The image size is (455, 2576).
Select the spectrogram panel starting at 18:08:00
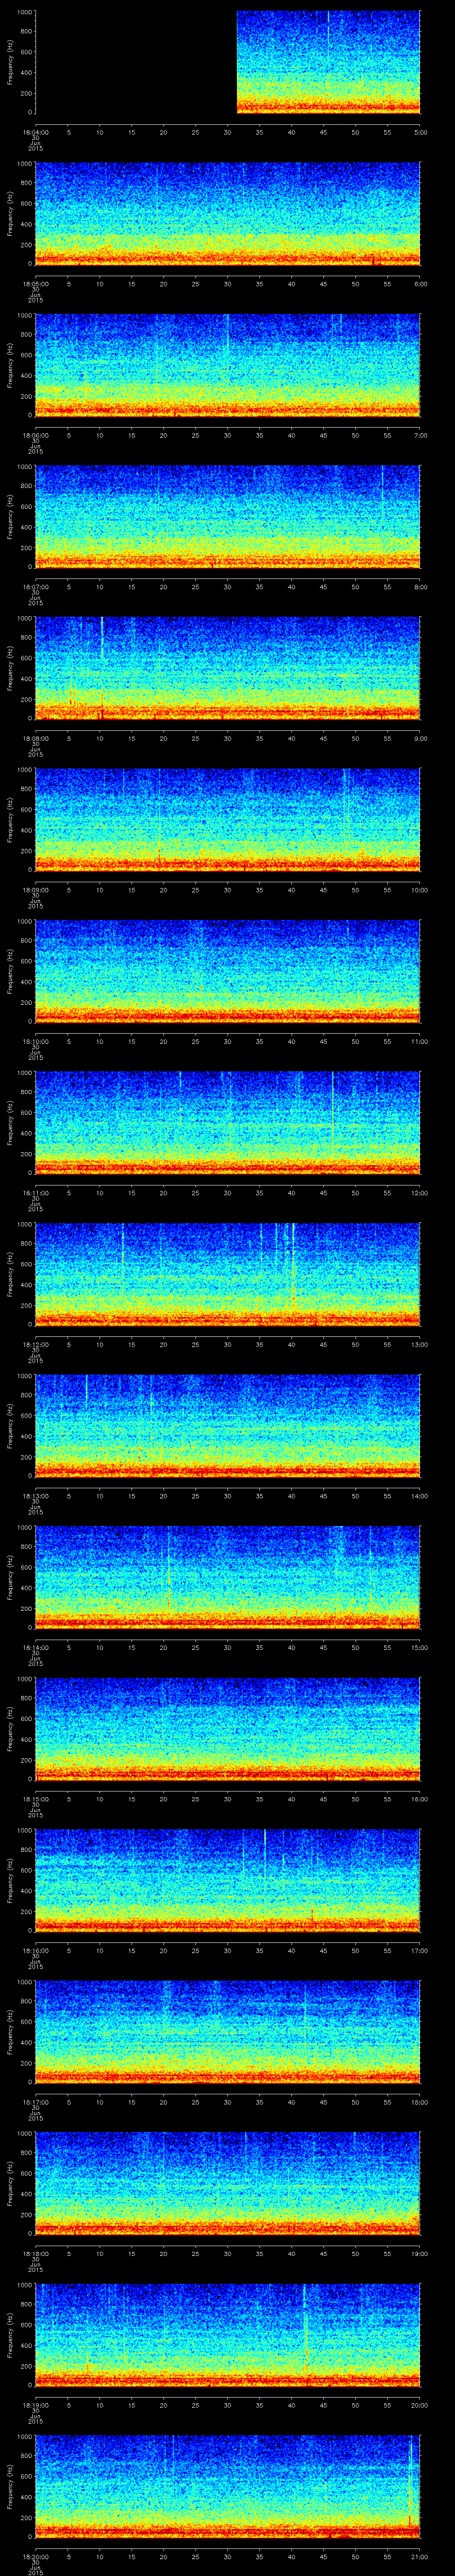click(228, 668)
